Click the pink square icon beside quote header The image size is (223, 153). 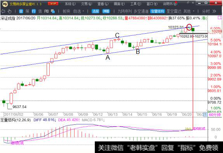click(x=220, y=18)
